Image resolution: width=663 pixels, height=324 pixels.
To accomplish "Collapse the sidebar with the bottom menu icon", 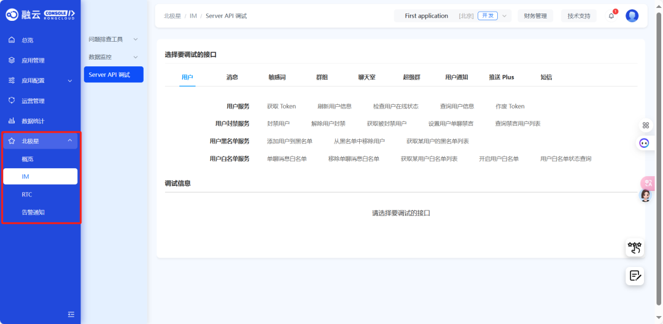I will 71,314.
